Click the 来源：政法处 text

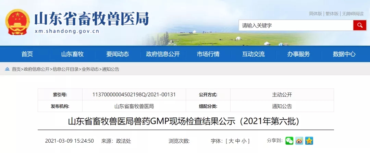[x=116, y=141]
